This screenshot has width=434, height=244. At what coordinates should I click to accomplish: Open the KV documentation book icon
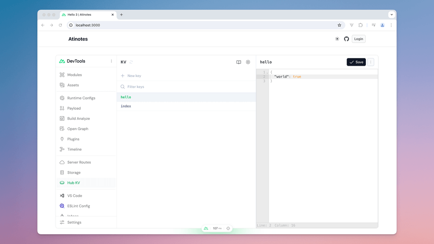(x=239, y=62)
